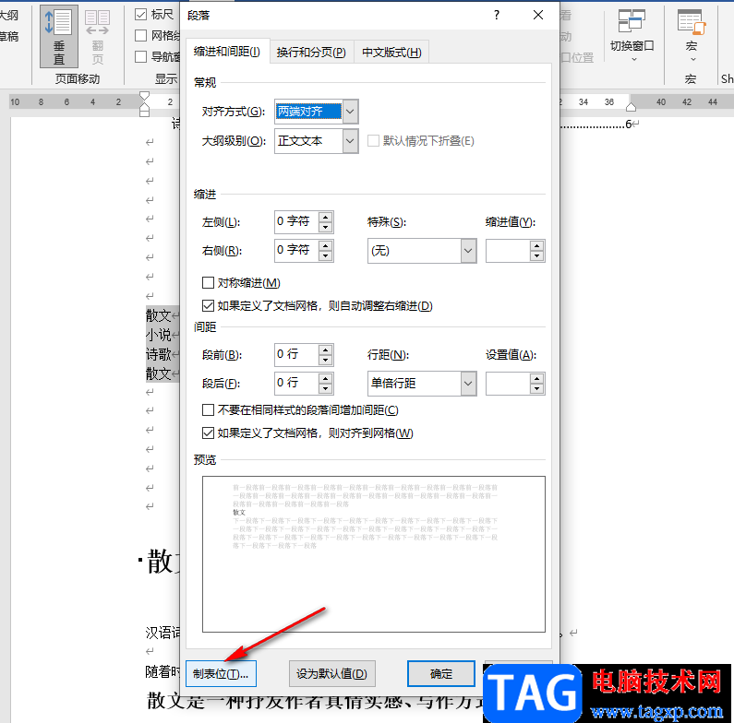Click the paragraph preview (预览) box
The height and width of the screenshot is (723, 734).
[x=374, y=554]
